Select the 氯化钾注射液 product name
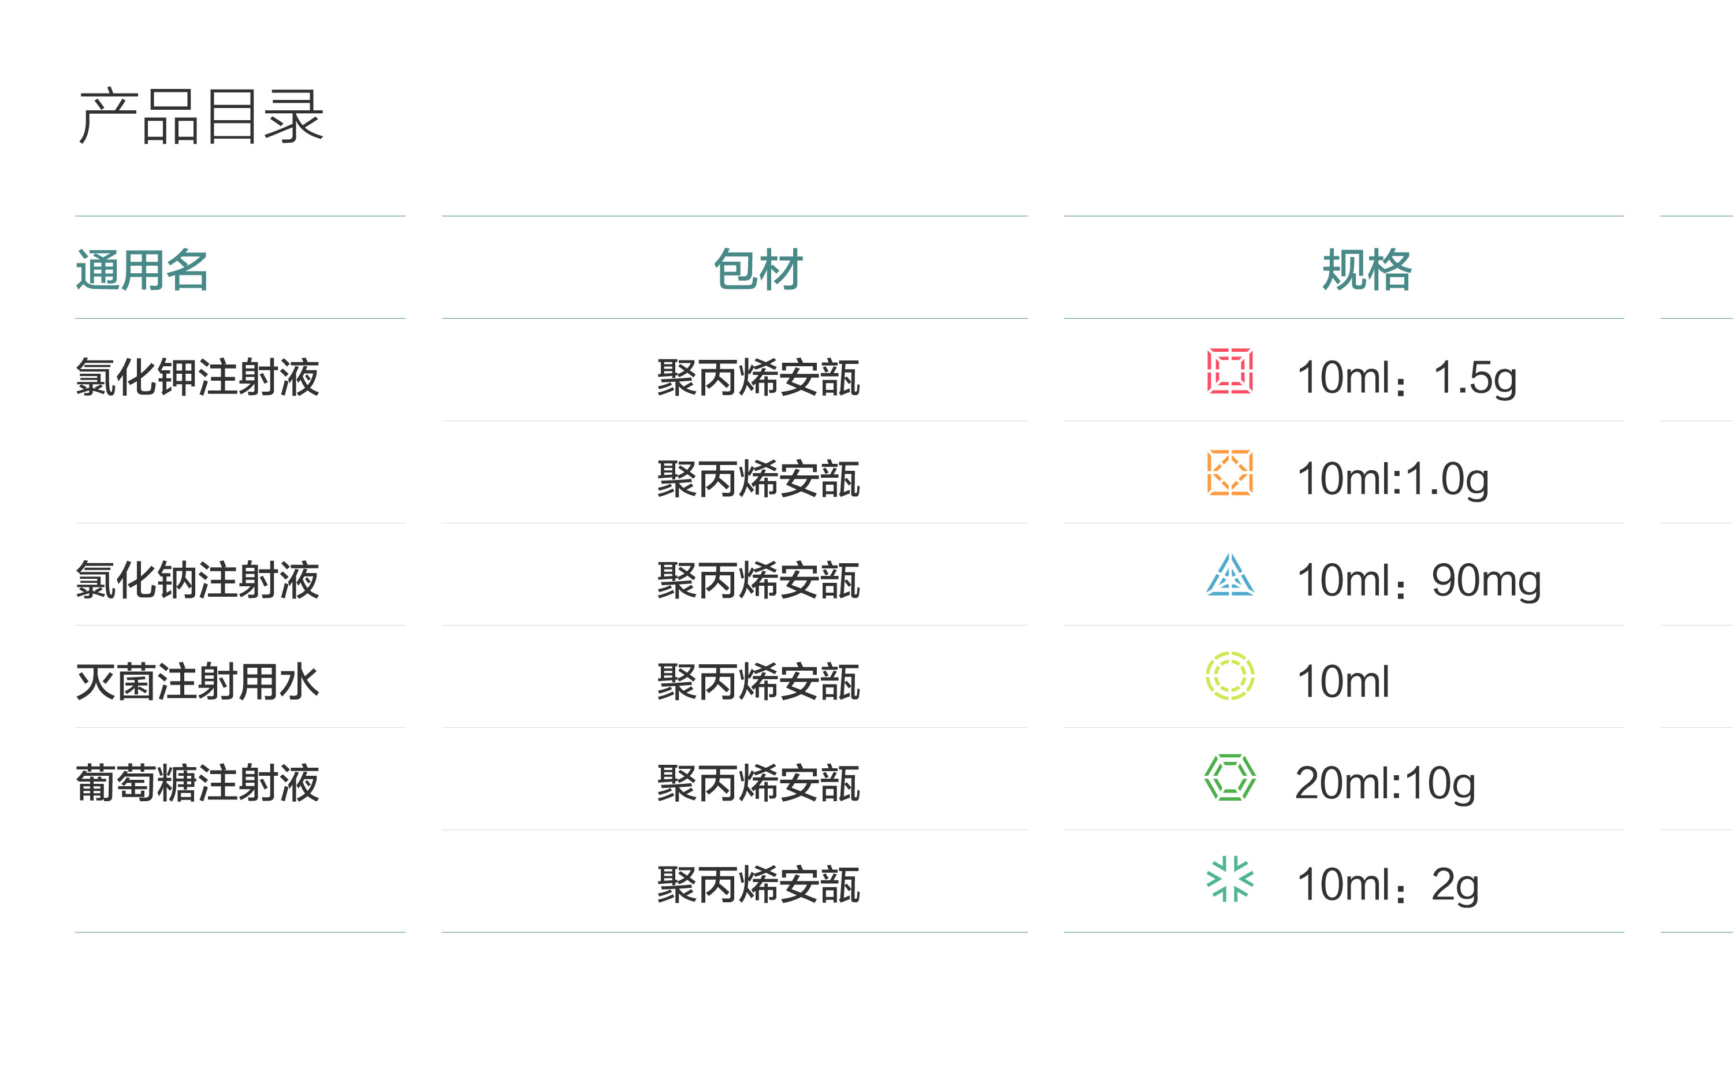Screen dimensions: 1733x1075 (198, 377)
